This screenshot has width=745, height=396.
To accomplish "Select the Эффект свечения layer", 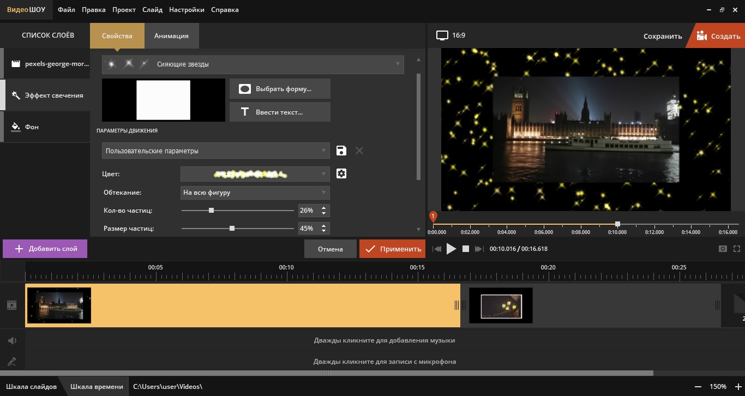I will [x=45, y=95].
